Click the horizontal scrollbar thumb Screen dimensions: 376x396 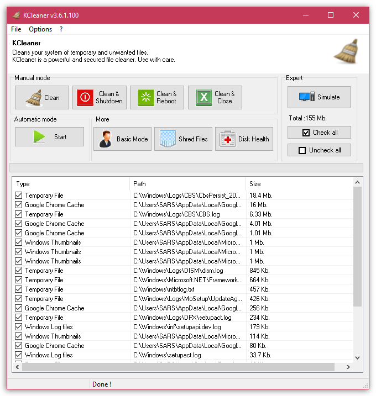coord(178,367)
